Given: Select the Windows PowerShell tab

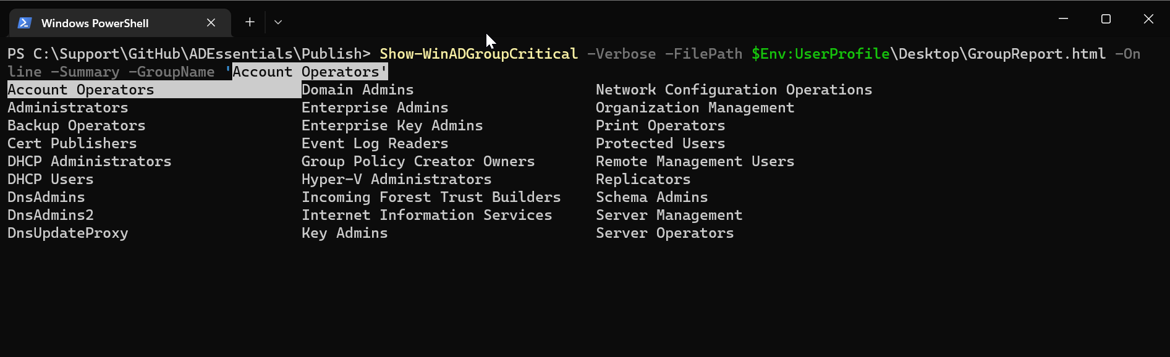Looking at the screenshot, I should pyautogui.click(x=95, y=23).
